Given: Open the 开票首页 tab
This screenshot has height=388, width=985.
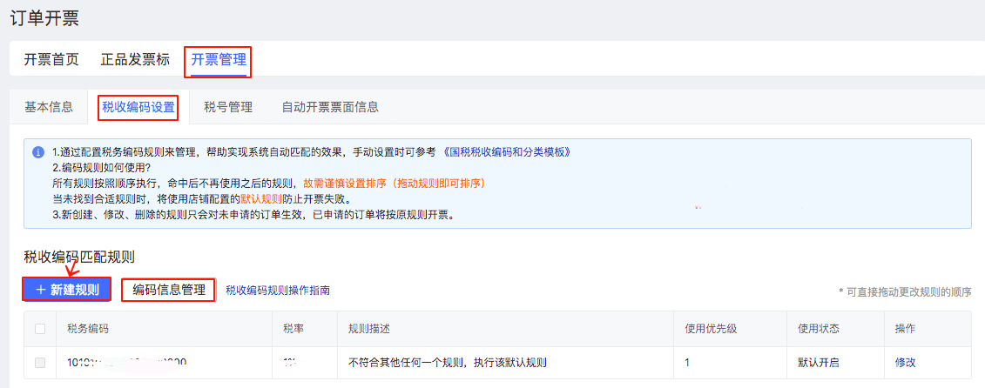Looking at the screenshot, I should pyautogui.click(x=51, y=60).
